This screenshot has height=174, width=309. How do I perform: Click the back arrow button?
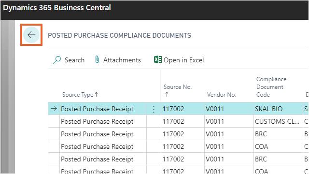click(x=31, y=35)
